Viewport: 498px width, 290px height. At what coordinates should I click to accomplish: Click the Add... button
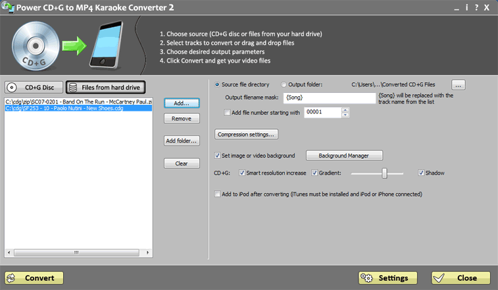182,103
